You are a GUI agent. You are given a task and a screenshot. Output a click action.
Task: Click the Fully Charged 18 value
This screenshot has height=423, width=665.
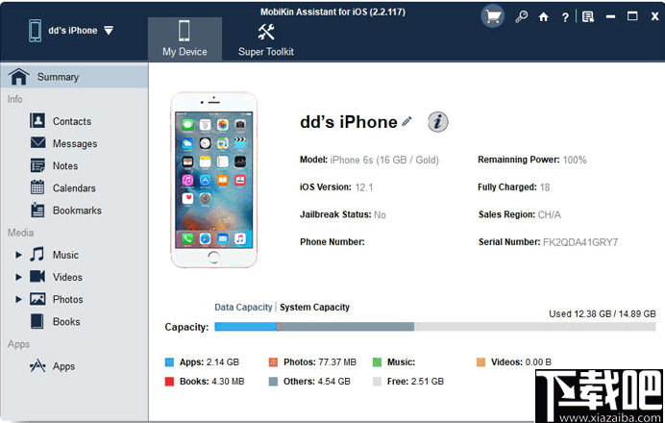(545, 187)
